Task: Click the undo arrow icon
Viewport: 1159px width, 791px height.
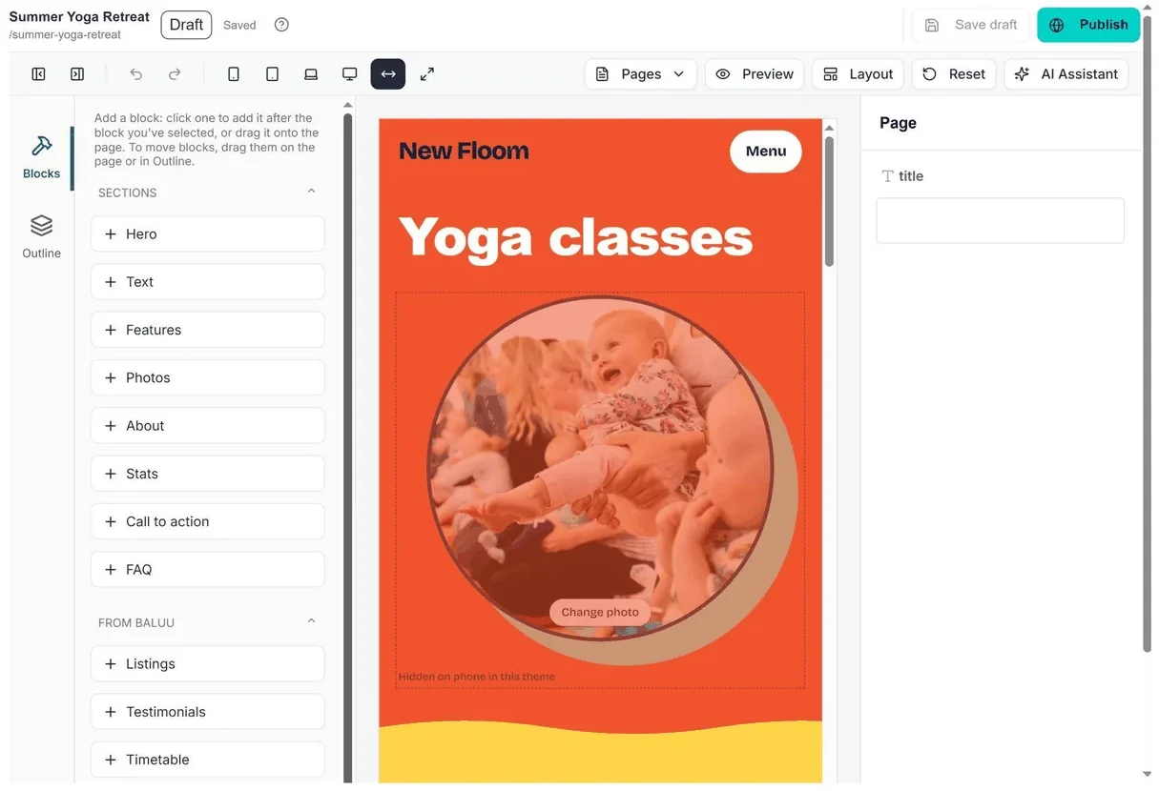Action: (x=135, y=74)
